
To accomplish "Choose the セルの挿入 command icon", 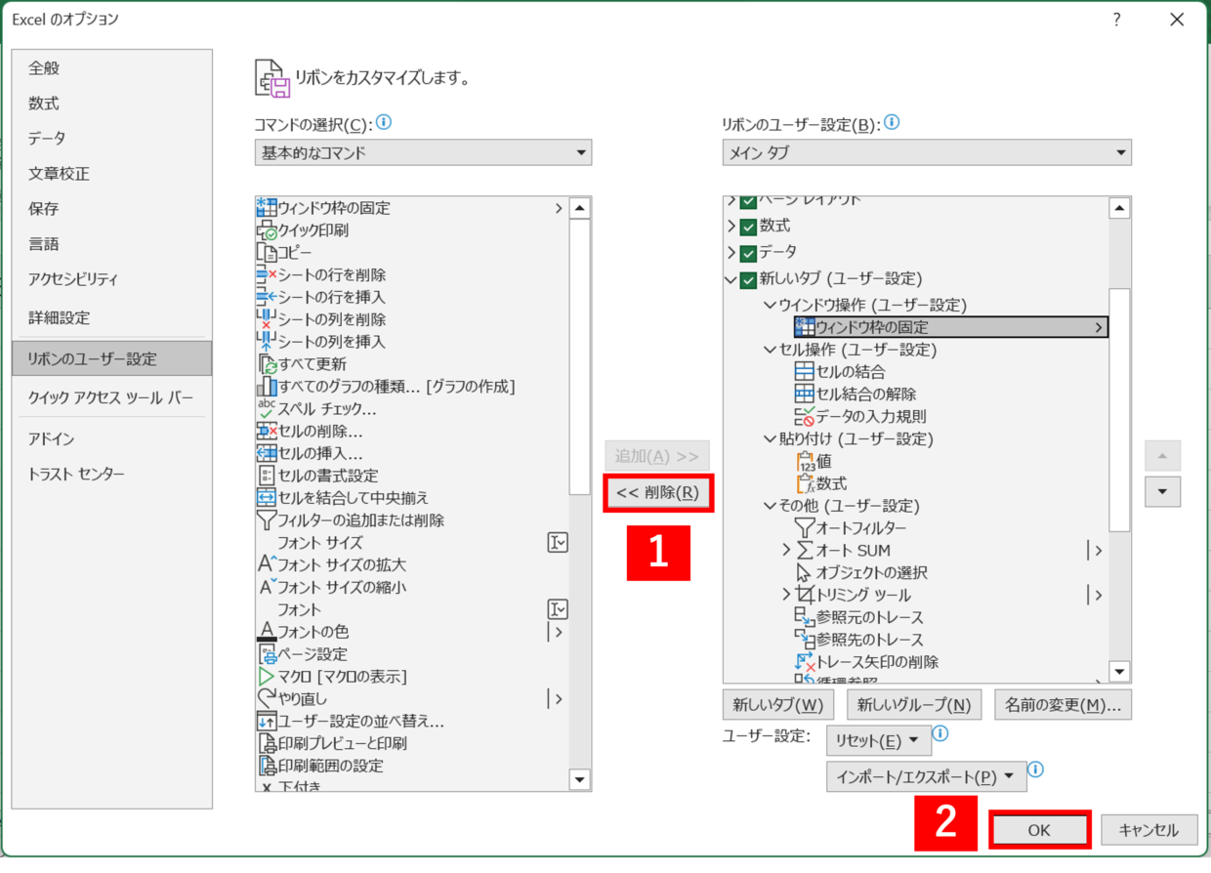I will click(267, 454).
